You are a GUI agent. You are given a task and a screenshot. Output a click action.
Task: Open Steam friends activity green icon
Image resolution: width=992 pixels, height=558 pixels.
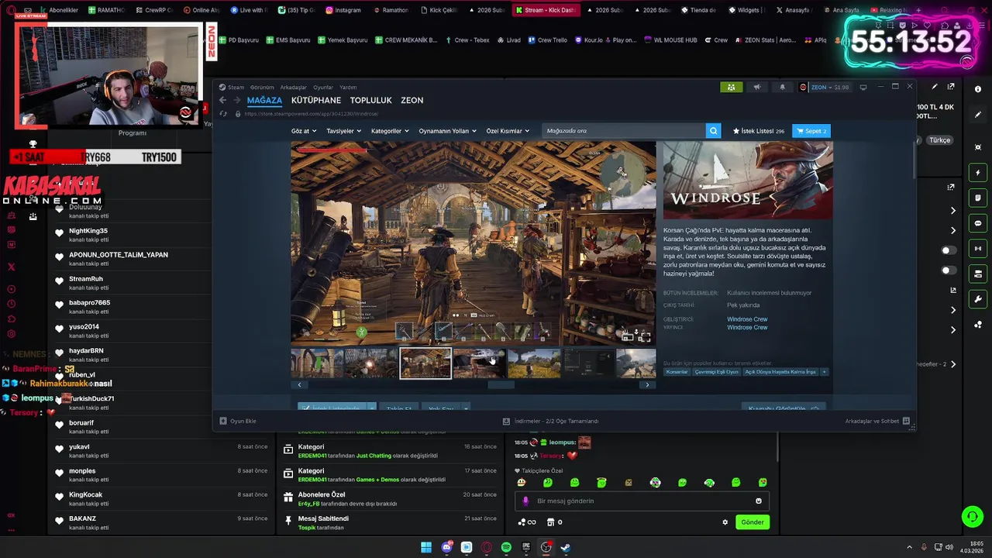tap(732, 87)
